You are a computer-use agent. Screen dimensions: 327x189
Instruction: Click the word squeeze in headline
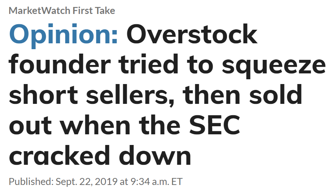(x=273, y=67)
